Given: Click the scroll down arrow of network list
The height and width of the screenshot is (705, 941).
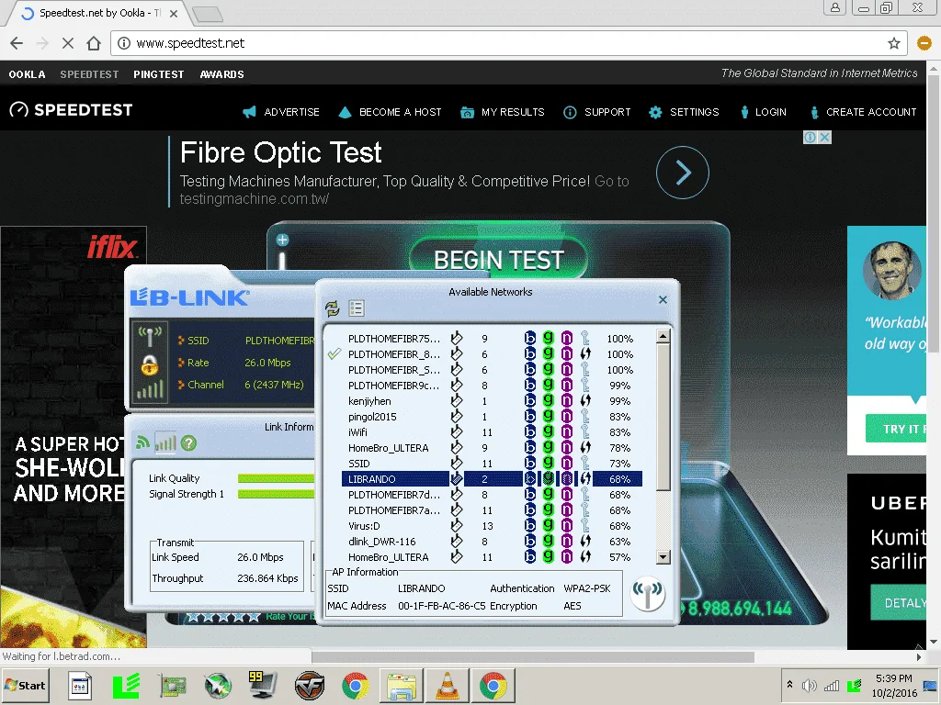Looking at the screenshot, I should point(663,557).
